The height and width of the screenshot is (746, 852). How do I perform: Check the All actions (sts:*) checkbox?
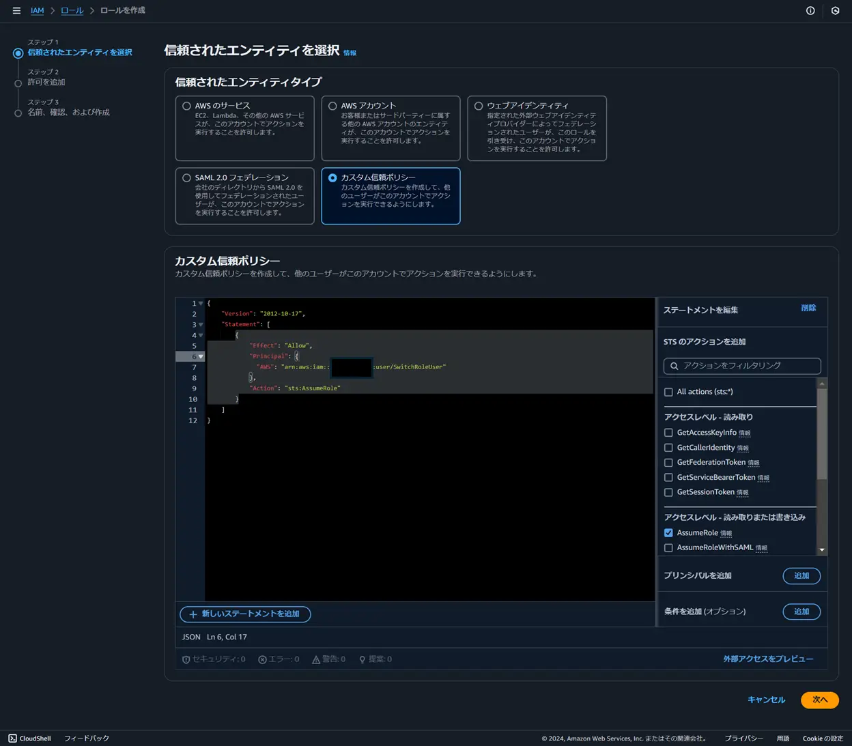668,392
